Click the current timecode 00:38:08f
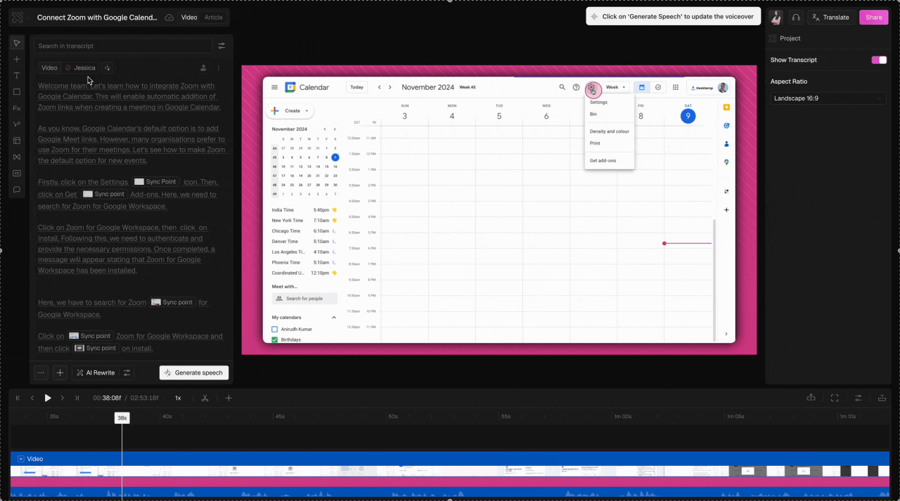Image resolution: width=900 pixels, height=501 pixels. coord(107,398)
